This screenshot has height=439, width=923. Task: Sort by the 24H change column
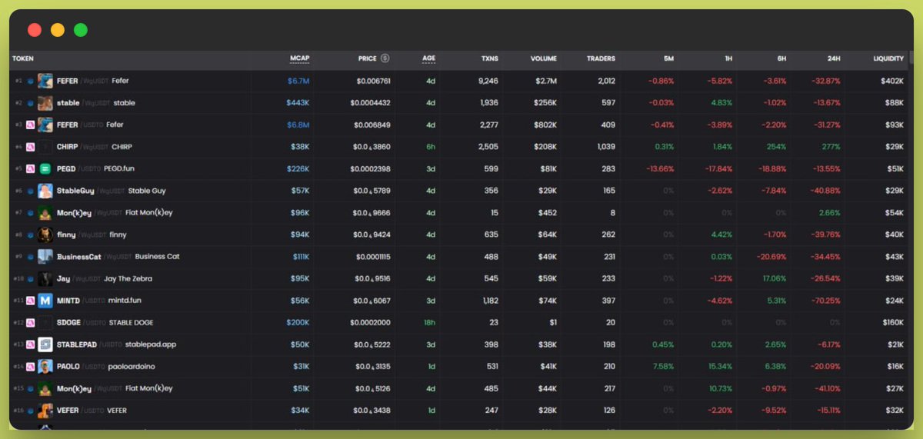[x=834, y=58]
